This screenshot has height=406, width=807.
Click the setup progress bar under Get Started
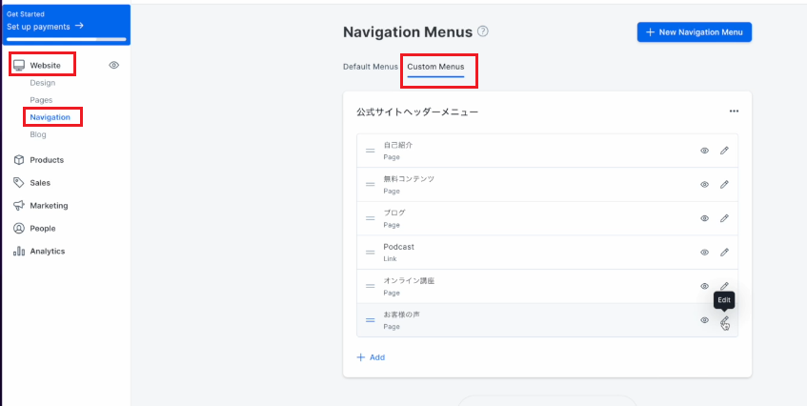point(65,39)
